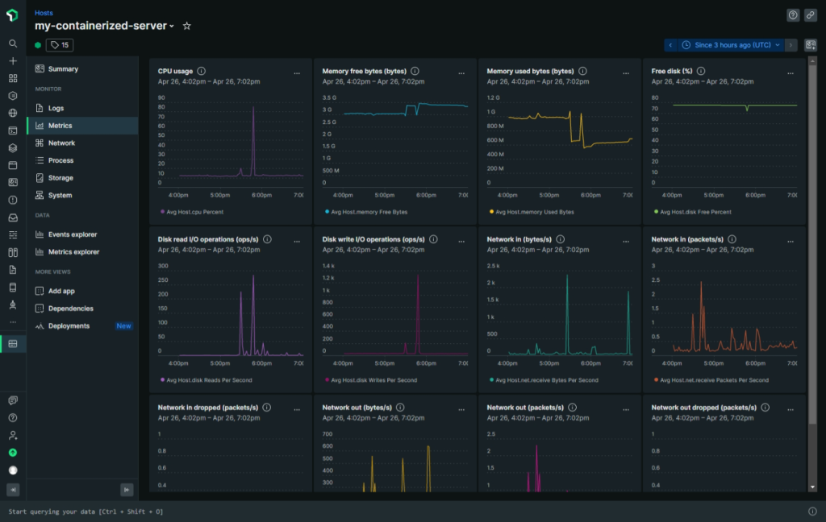Show info for Network out dropped chart
826x522 pixels.
[766, 408]
